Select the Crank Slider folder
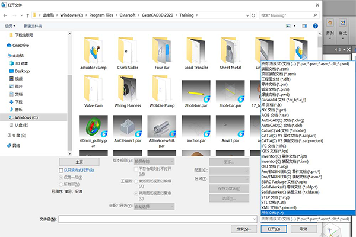356x237 pixels. 128,53
